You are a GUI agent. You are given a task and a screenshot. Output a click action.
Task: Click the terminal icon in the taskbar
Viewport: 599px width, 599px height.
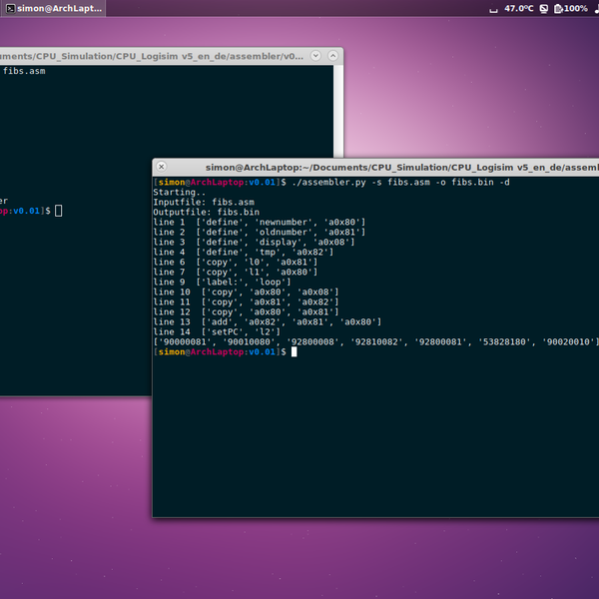click(x=9, y=8)
